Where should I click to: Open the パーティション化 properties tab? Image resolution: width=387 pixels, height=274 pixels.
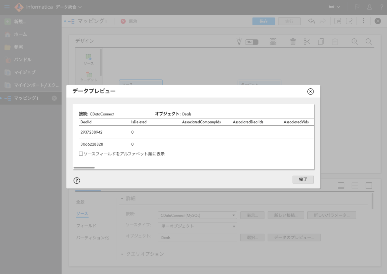pos(93,238)
